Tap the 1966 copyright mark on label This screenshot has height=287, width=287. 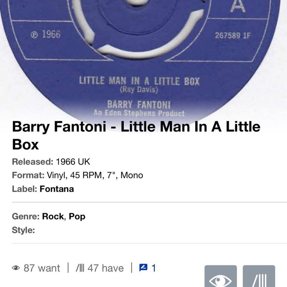point(45,34)
